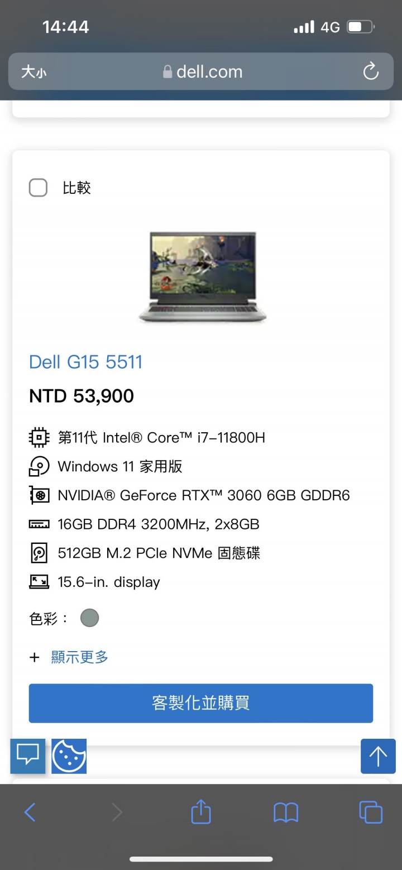
Task: Tap the Safari forward arrow
Action: pyautogui.click(x=117, y=812)
